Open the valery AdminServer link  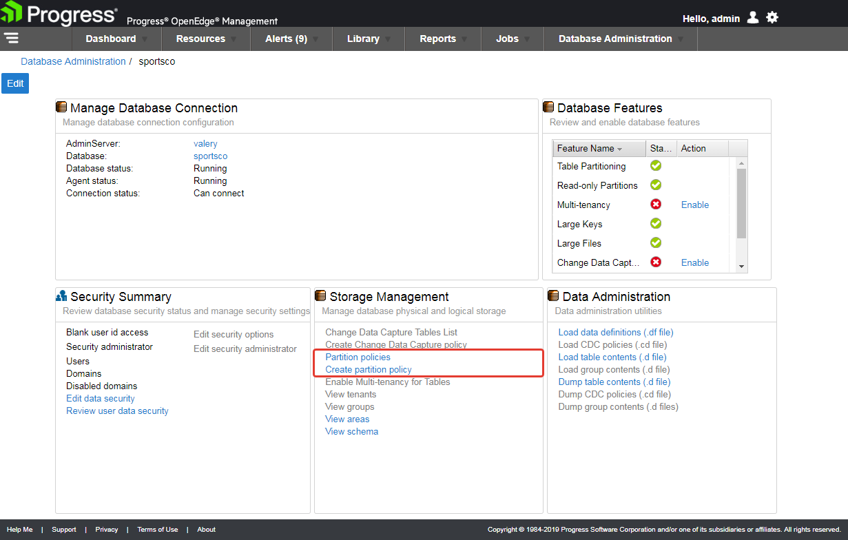[205, 144]
